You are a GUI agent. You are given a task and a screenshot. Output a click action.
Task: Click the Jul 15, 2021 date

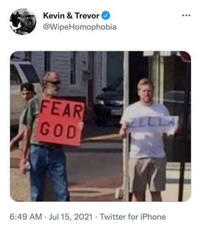click(x=71, y=217)
